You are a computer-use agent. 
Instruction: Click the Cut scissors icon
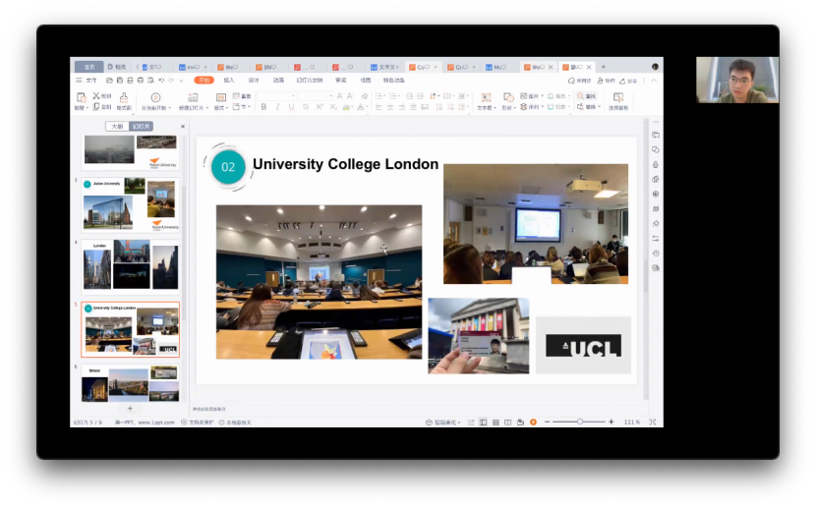click(96, 95)
